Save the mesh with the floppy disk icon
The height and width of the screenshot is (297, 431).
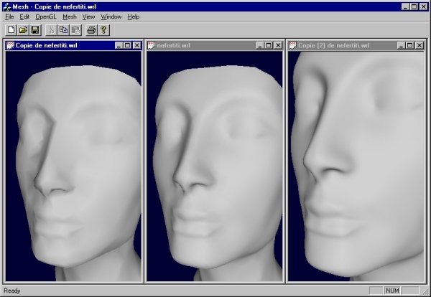coord(35,30)
